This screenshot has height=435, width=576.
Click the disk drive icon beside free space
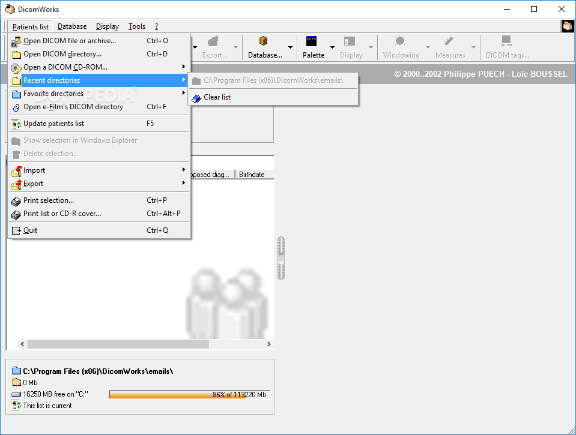click(16, 394)
